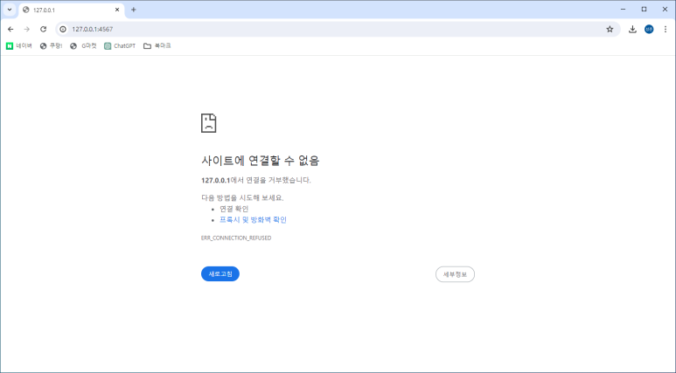Click the address bar showing 127.0.0.1:4567
Image resolution: width=676 pixels, height=373 pixels.
[x=337, y=30]
